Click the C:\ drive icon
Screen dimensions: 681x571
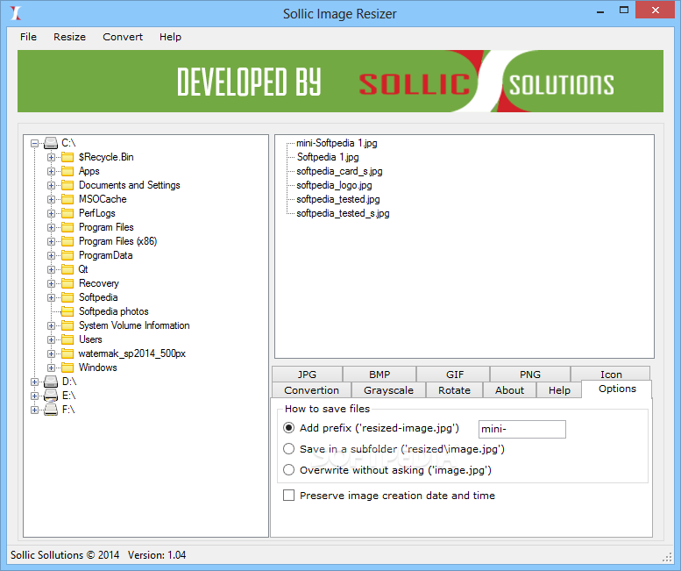(x=51, y=143)
